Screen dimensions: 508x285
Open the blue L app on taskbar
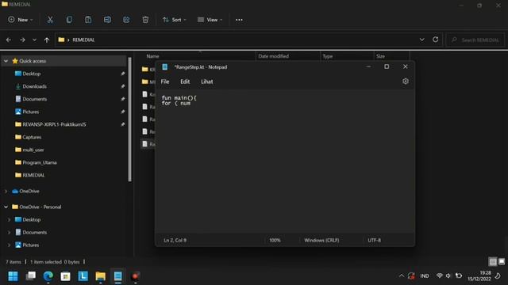coord(83,276)
